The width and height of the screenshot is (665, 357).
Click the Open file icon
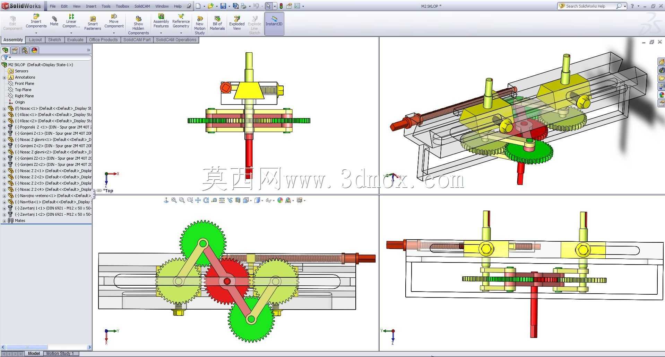(210, 6)
